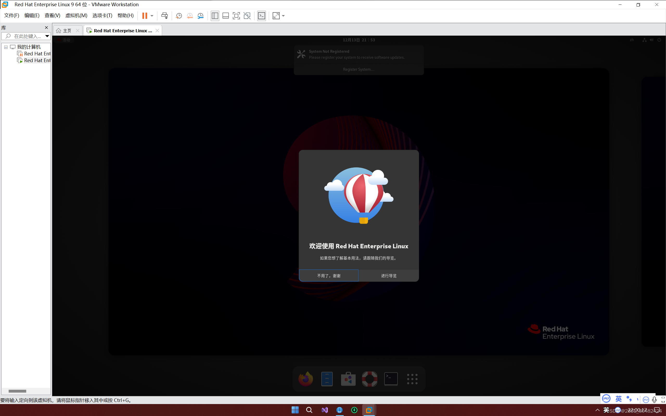Open library search filter dropdown

47,36
